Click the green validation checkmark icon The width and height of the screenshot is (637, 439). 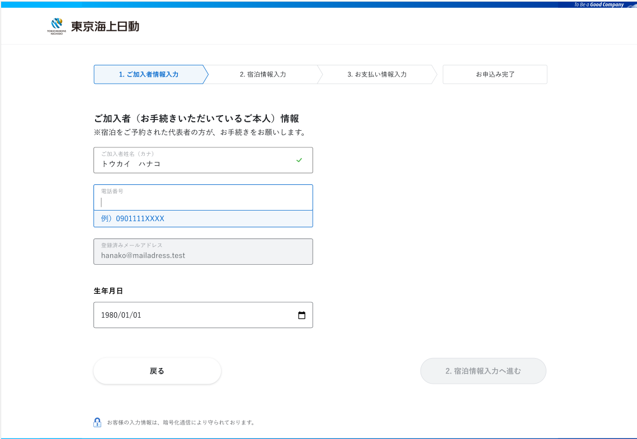tap(299, 160)
